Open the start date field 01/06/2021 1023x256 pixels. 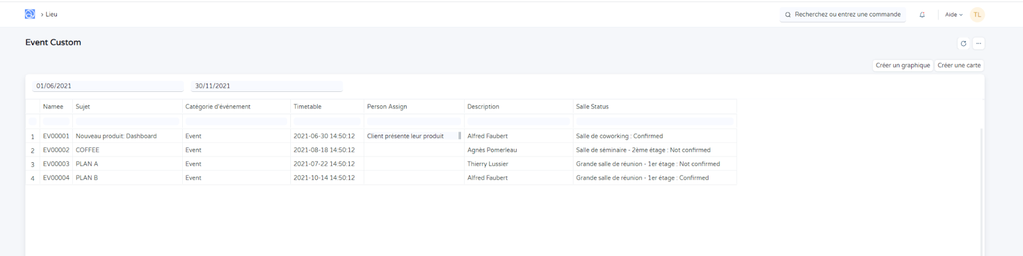(x=107, y=86)
